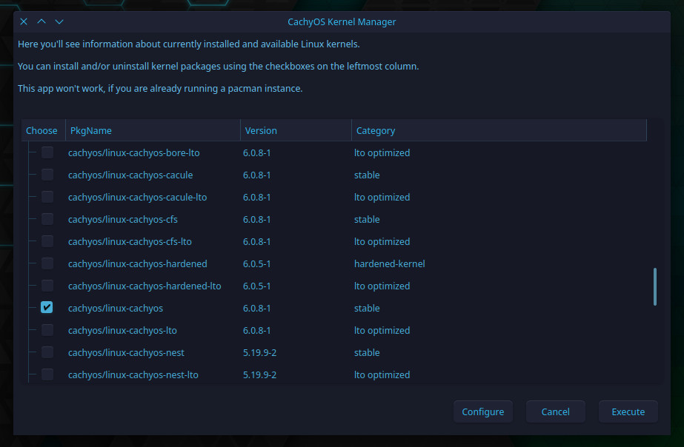This screenshot has height=447, width=684.
Task: Click the hardened-kernel category cell
Action: 390,264
